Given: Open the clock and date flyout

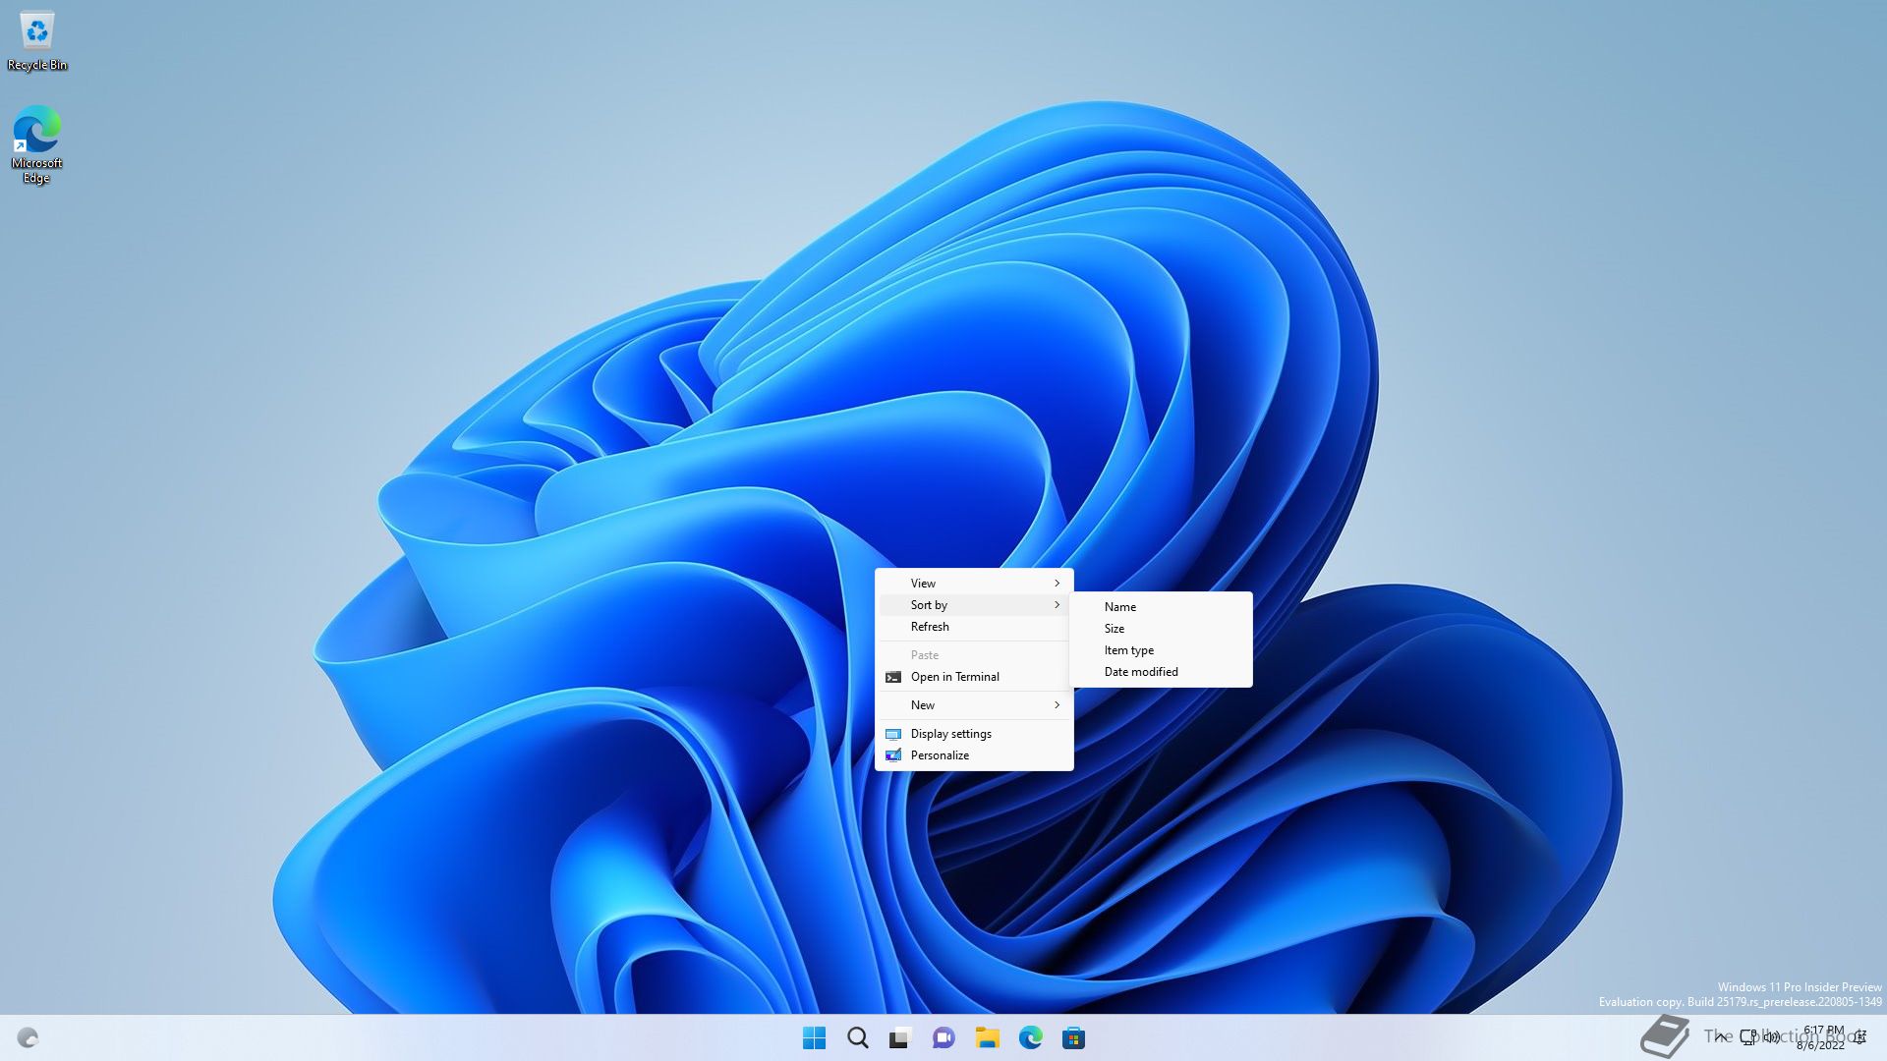Looking at the screenshot, I should click(1822, 1037).
